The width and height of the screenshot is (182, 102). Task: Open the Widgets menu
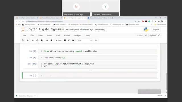(x=78, y=35)
